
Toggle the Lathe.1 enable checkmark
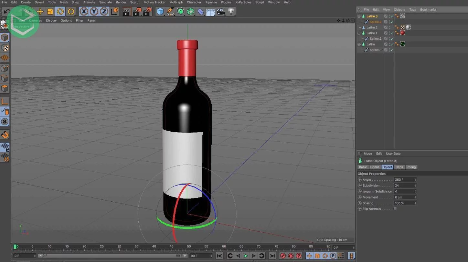392,33
